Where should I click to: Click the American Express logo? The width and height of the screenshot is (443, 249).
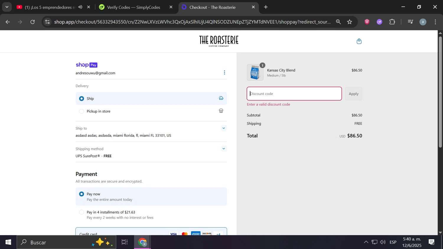click(x=196, y=234)
